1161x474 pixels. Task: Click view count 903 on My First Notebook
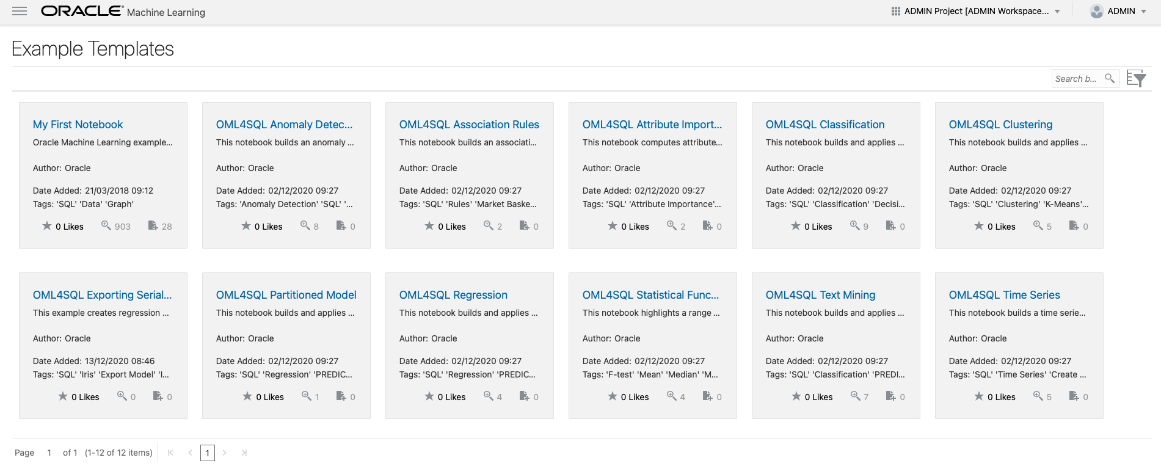(123, 227)
